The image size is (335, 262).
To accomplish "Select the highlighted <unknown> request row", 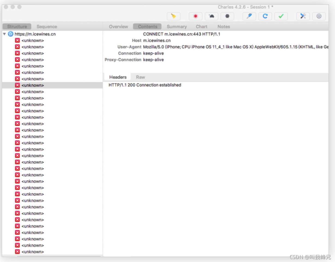I will (x=52, y=85).
